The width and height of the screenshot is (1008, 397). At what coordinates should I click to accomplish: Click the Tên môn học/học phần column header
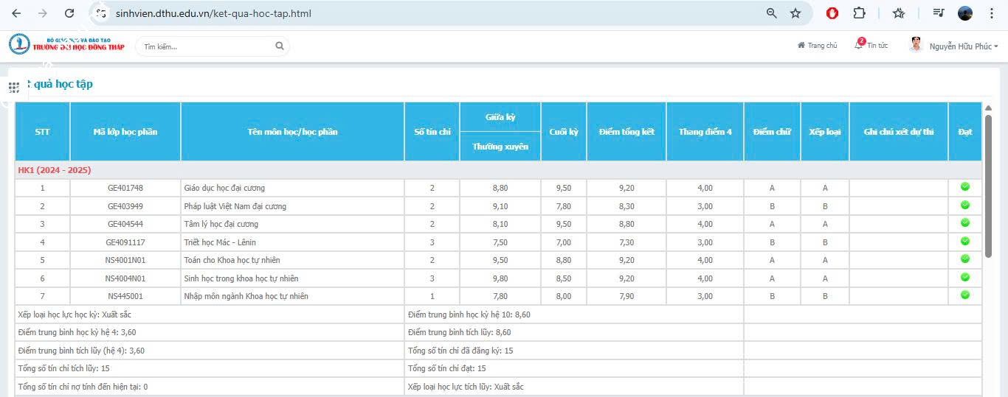292,132
